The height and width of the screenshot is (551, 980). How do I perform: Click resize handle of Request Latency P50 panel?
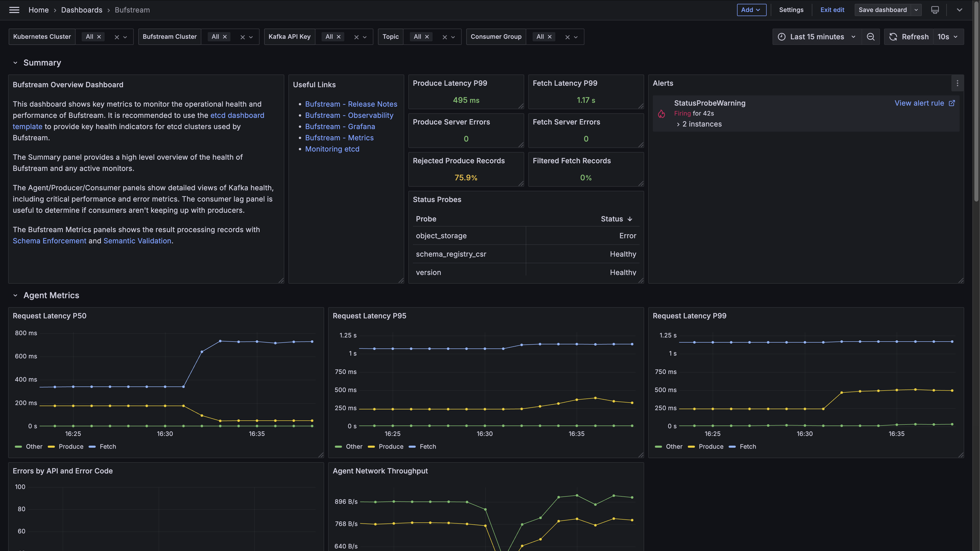click(321, 455)
